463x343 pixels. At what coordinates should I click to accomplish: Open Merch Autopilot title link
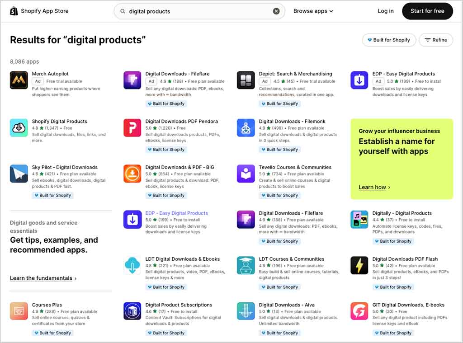50,74
